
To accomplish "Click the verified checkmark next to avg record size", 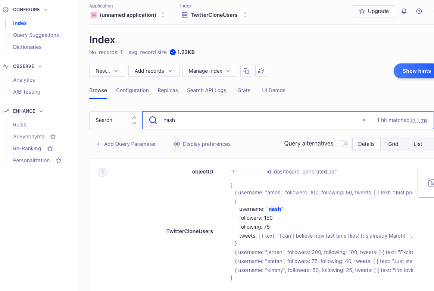I will pos(172,52).
